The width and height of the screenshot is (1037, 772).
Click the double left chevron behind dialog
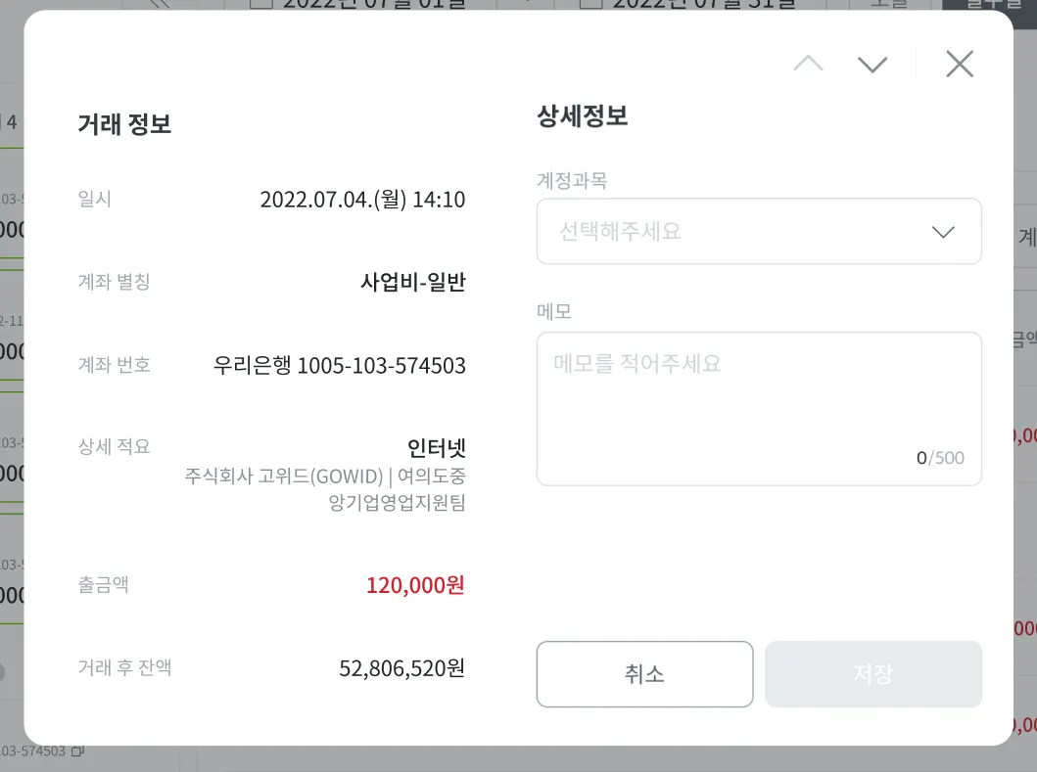tap(159, 4)
